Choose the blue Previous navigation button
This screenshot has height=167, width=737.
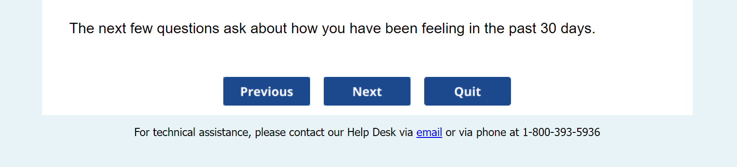click(266, 91)
